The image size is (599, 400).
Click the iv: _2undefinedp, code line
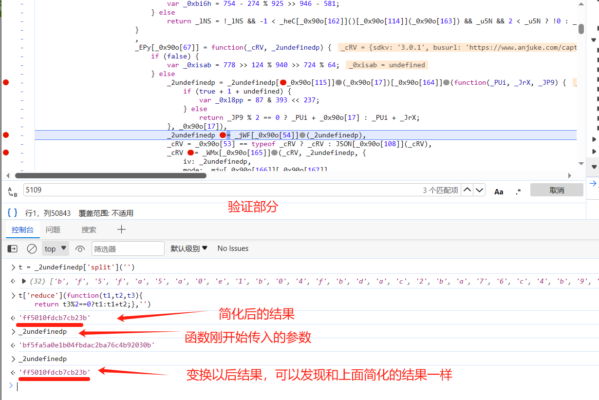pyautogui.click(x=217, y=161)
